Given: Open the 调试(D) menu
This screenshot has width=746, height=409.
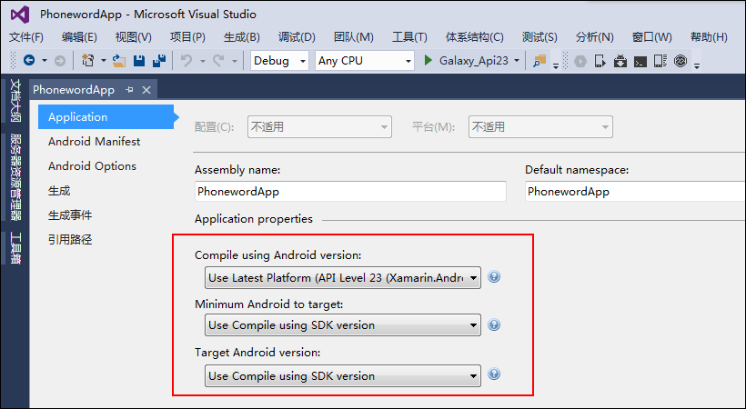Looking at the screenshot, I should [x=297, y=37].
